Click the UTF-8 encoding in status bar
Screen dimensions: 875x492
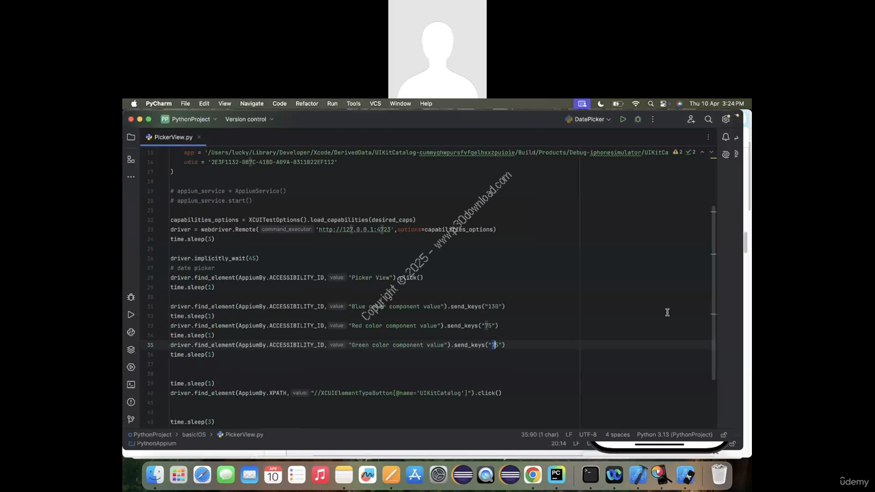(x=587, y=435)
